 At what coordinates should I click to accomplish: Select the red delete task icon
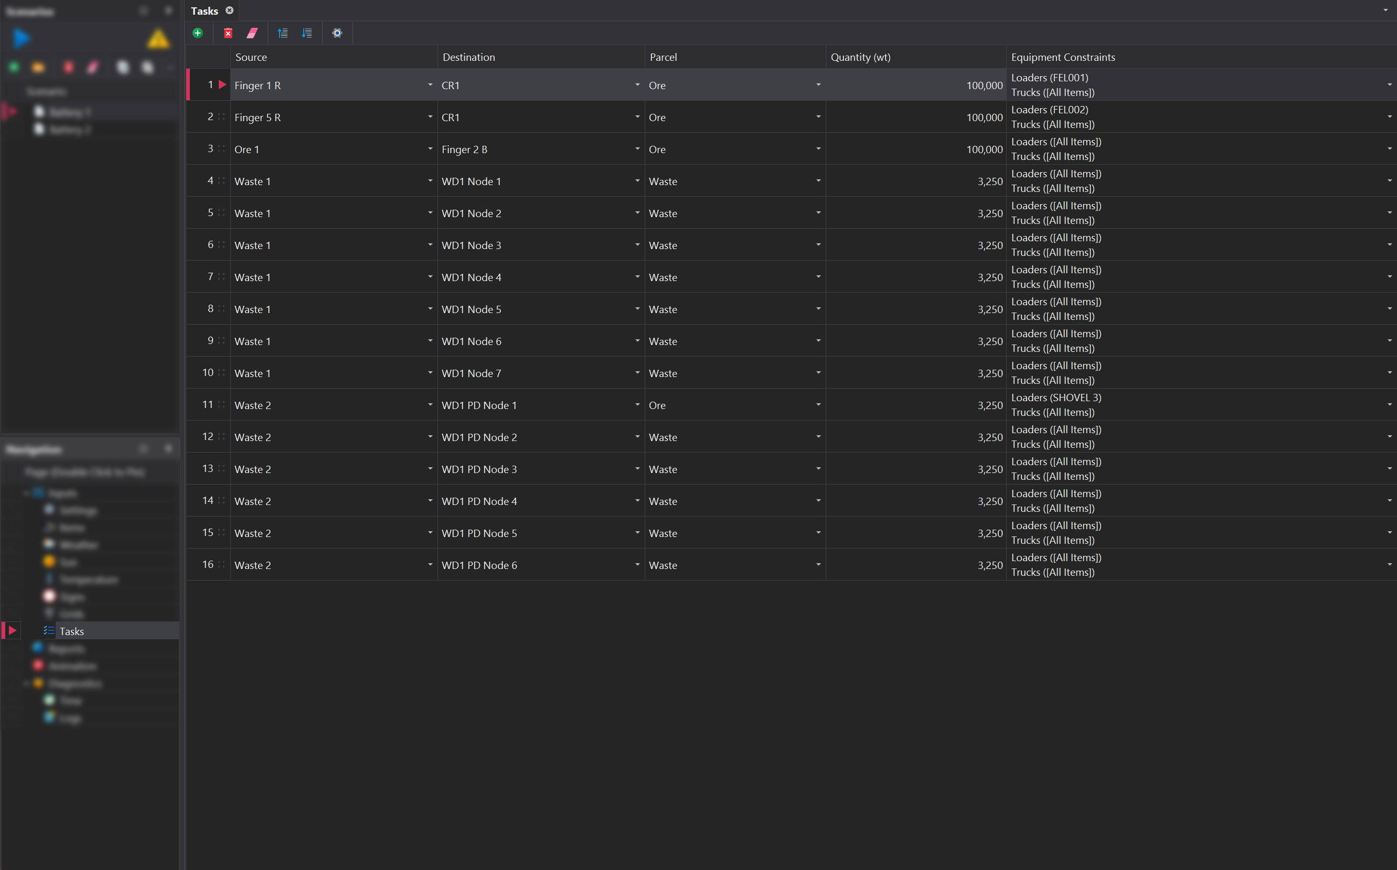pyautogui.click(x=228, y=33)
